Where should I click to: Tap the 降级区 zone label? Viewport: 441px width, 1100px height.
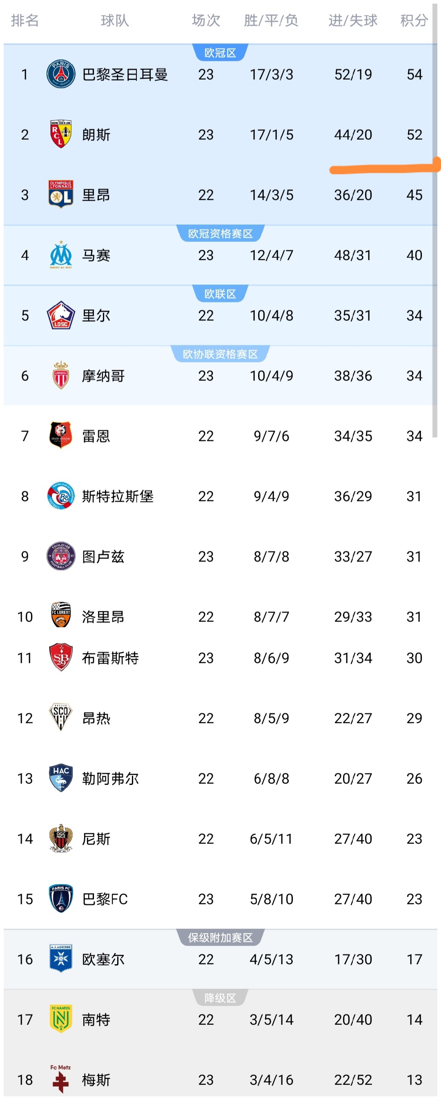point(220,998)
